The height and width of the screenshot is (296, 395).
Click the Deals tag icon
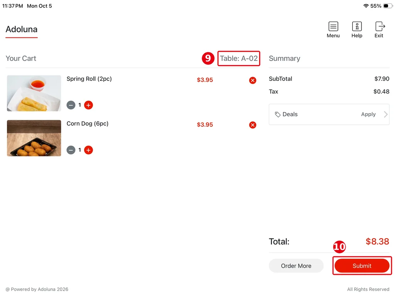click(277, 114)
